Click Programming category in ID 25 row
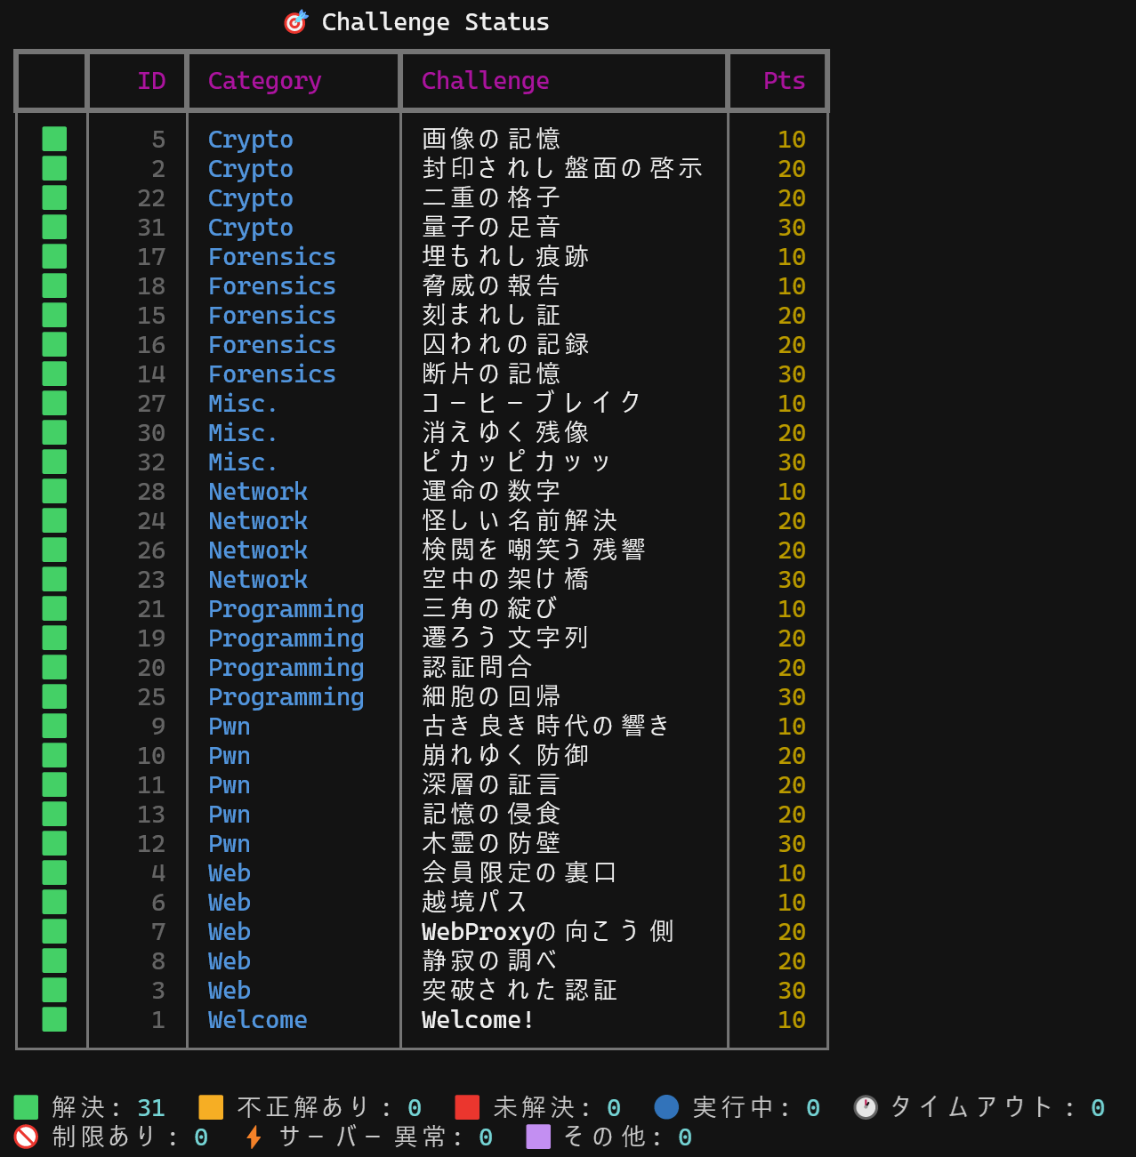The image size is (1136, 1157). click(x=286, y=697)
